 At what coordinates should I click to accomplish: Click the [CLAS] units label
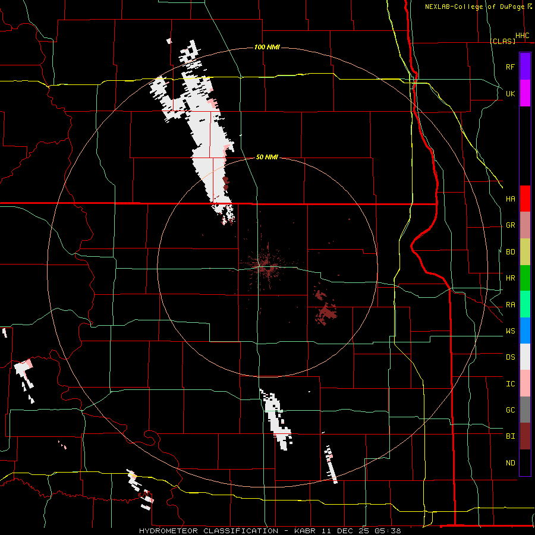(x=502, y=41)
